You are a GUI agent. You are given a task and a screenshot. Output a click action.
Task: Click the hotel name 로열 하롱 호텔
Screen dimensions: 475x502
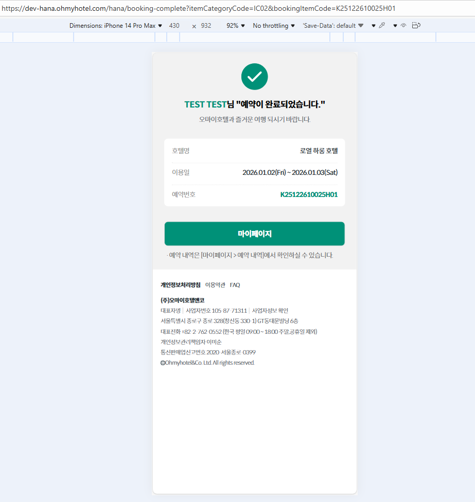click(x=319, y=151)
